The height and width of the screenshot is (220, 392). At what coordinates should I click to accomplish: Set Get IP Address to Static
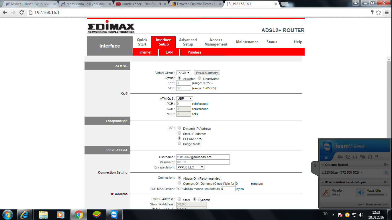[179, 199]
